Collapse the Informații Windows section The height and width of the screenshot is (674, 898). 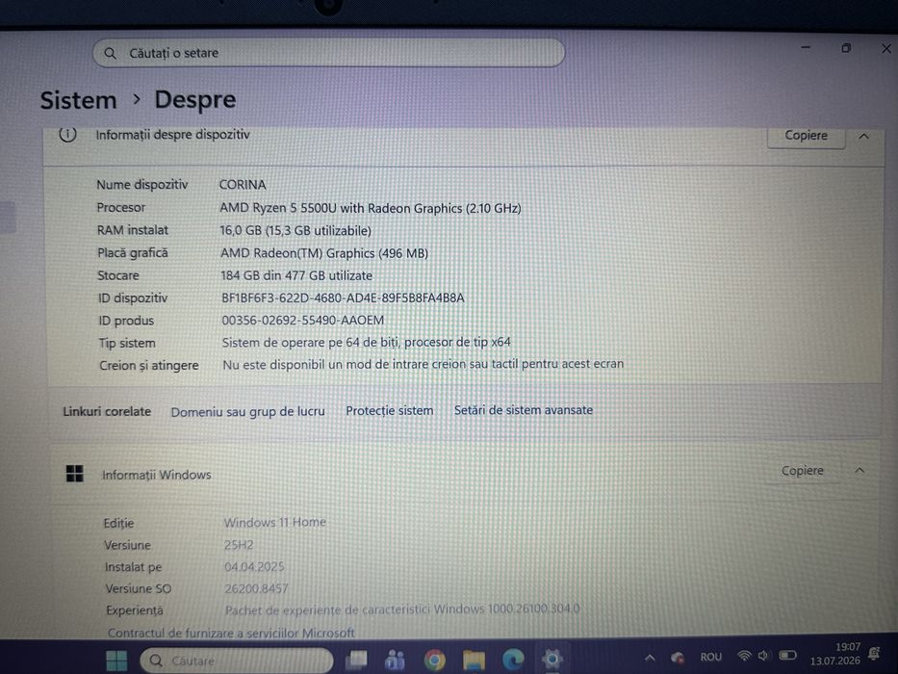860,471
